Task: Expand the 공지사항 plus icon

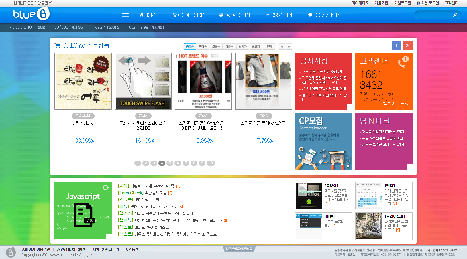Action: click(x=350, y=107)
